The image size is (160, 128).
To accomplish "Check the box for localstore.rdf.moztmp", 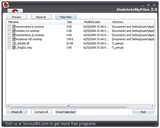I will point(9,39).
